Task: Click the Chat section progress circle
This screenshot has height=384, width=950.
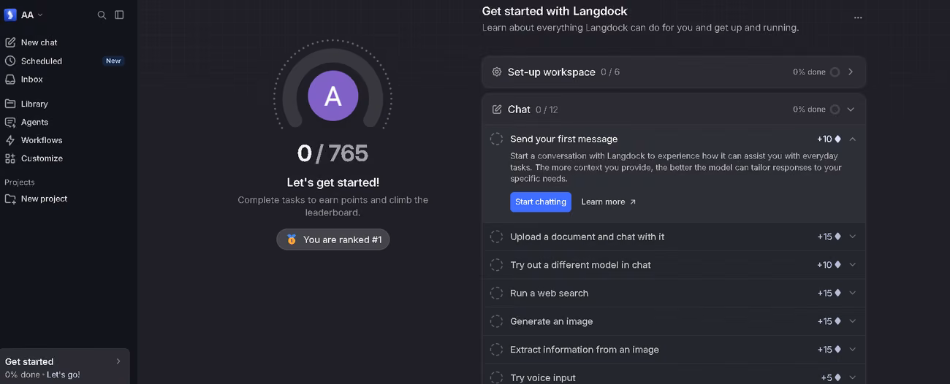Action: tap(835, 110)
